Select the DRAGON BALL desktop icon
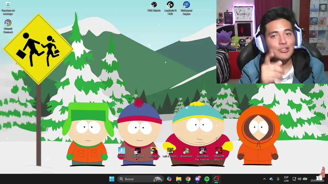Screen dimensions: 328x184 coord(219,154)
